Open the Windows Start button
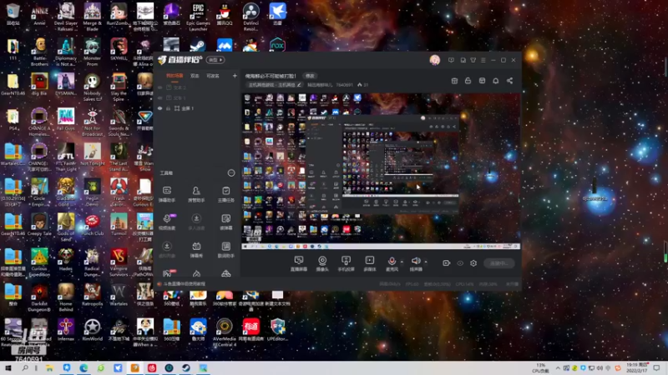Image resolution: width=668 pixels, height=375 pixels. pos(8,367)
